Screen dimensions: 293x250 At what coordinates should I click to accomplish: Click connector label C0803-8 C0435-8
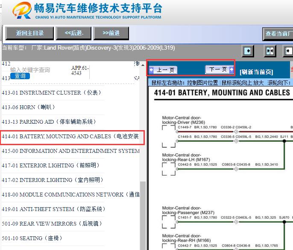pos(236,165)
